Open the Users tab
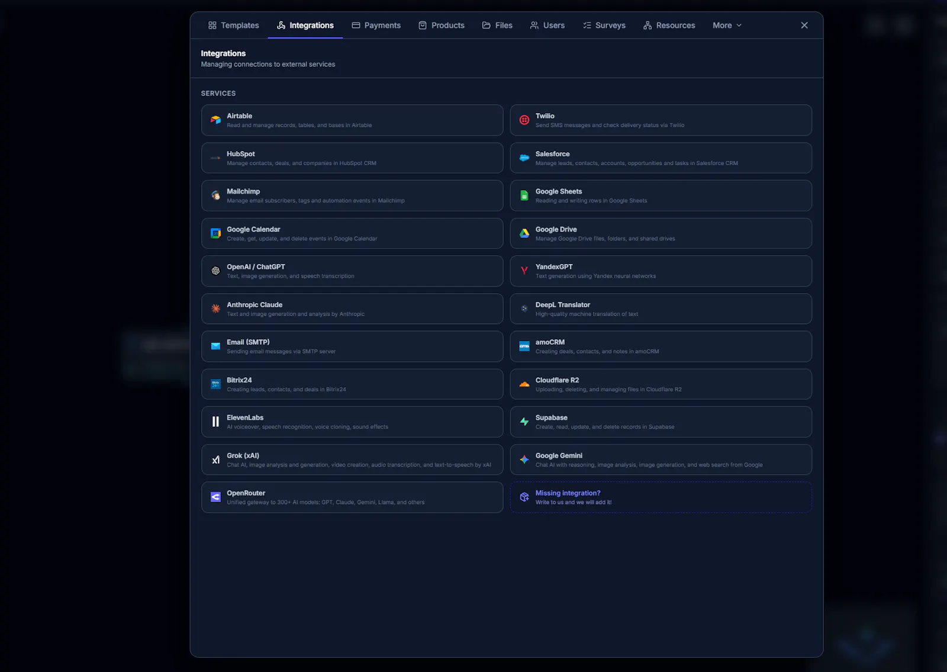947x672 pixels. pos(547,25)
